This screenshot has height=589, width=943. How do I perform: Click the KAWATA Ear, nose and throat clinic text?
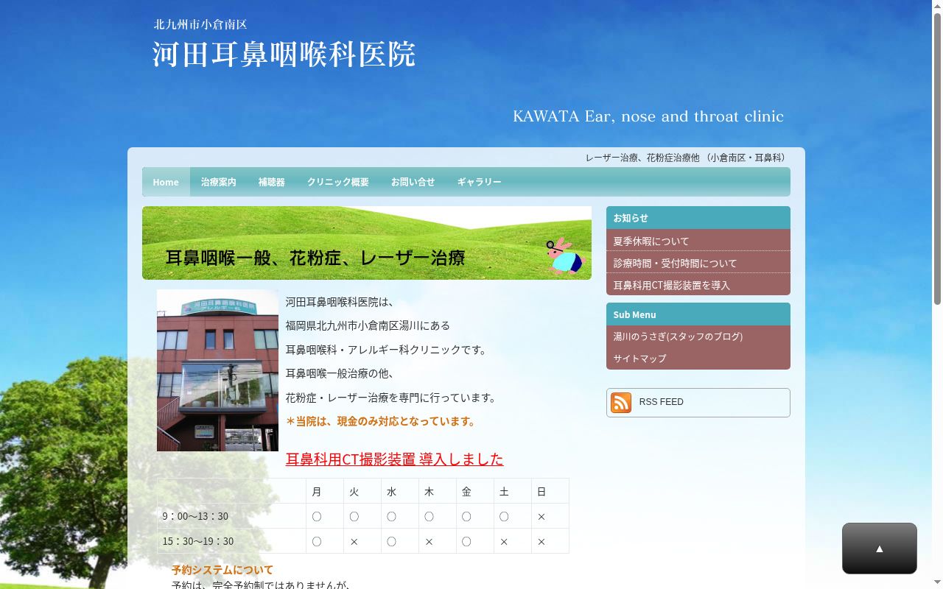pyautogui.click(x=648, y=116)
